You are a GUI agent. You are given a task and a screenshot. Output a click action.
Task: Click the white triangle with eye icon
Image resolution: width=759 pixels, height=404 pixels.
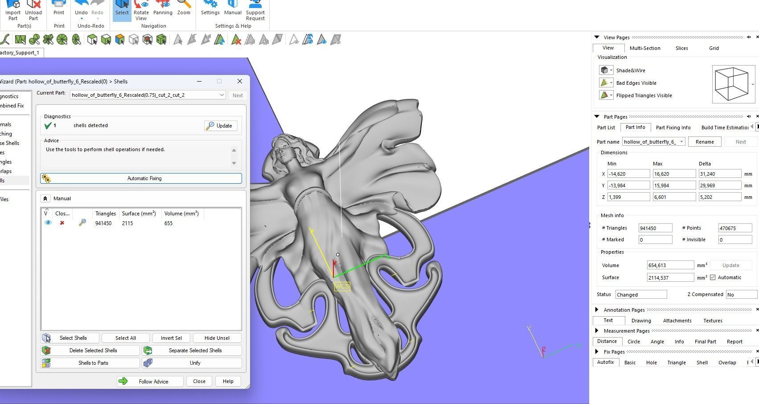(294, 40)
